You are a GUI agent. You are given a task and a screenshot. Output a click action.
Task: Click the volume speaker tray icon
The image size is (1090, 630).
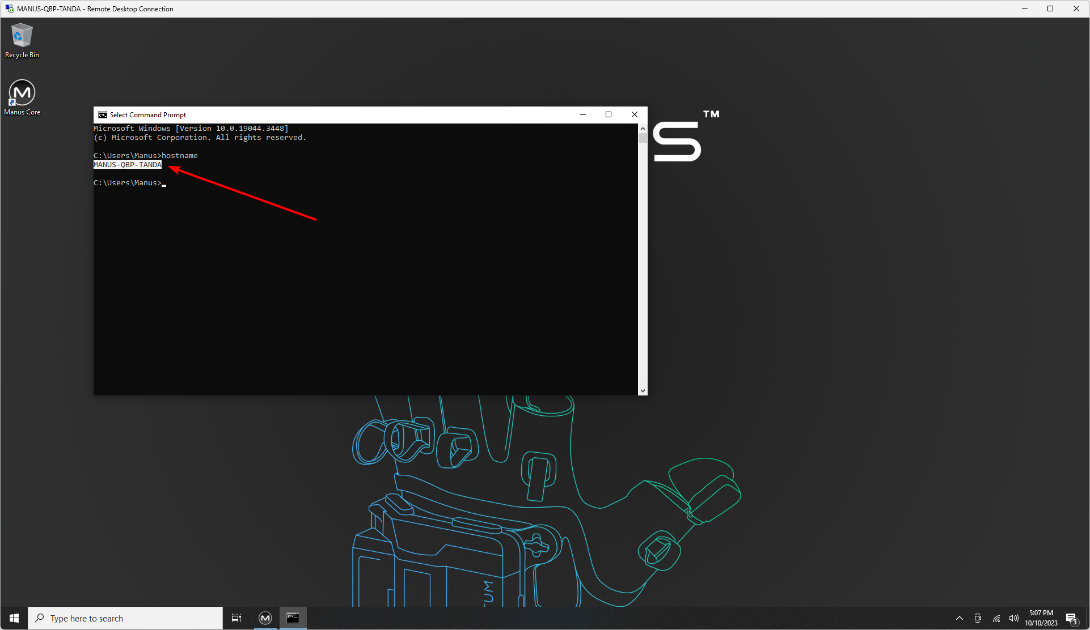tap(1013, 618)
